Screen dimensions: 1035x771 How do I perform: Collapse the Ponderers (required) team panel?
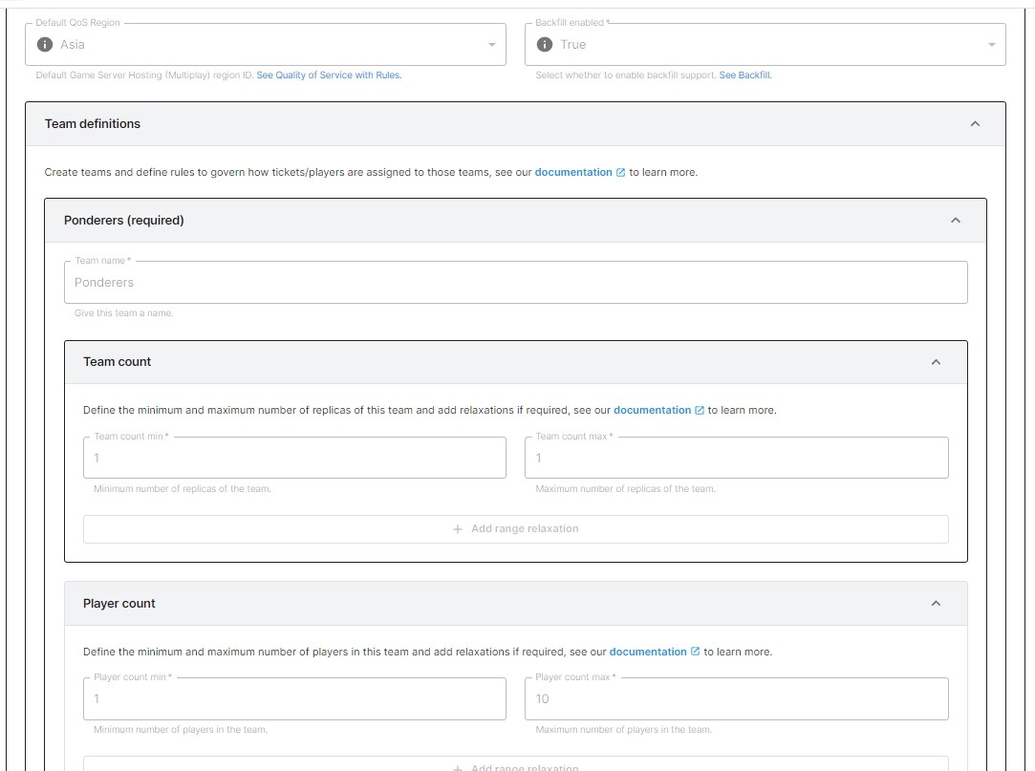954,220
